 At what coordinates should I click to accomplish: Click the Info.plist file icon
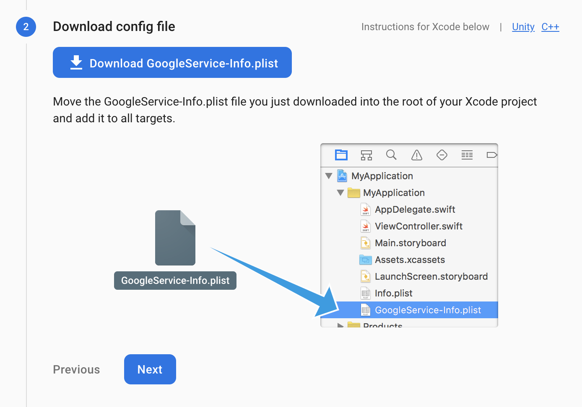point(366,293)
